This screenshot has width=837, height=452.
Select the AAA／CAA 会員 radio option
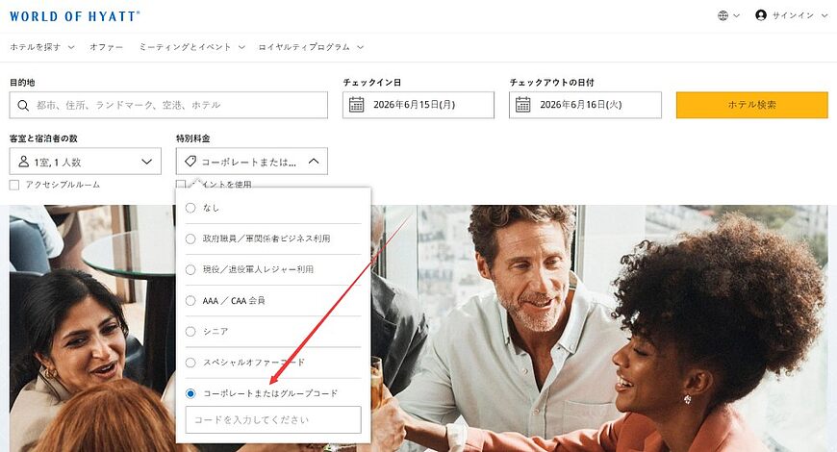point(190,300)
